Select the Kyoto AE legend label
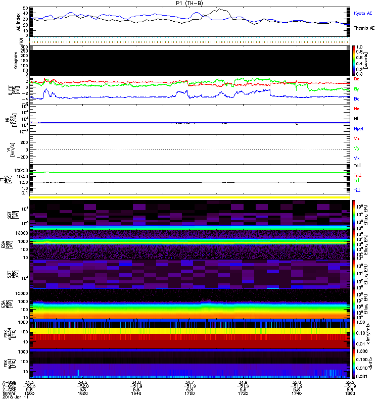Image resolution: width=379 pixels, height=404 pixels. click(363, 13)
